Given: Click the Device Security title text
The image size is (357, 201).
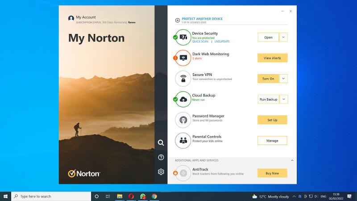Looking at the screenshot, I should [205, 33].
